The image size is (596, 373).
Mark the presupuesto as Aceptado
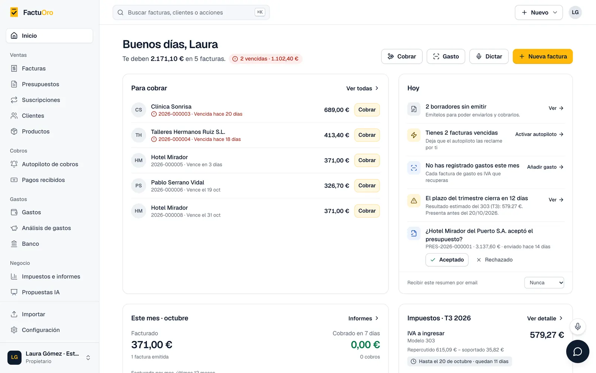447,260
